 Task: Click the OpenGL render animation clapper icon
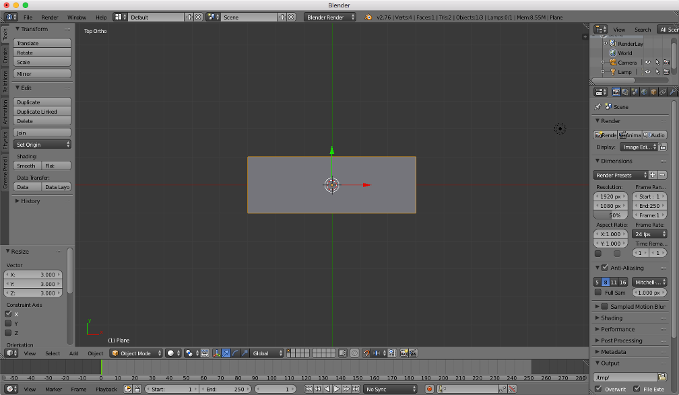click(413, 353)
